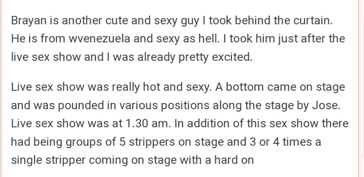The image size is (364, 177).
Task: Click the word "behind" in first line
Action: point(253,21)
